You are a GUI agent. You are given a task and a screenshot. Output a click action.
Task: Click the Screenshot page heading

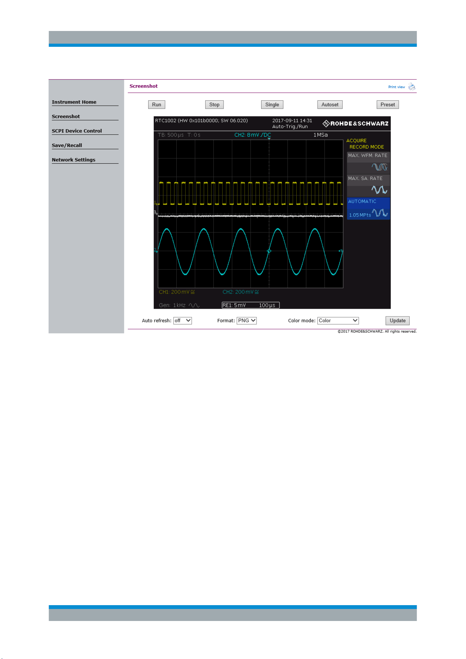[144, 86]
